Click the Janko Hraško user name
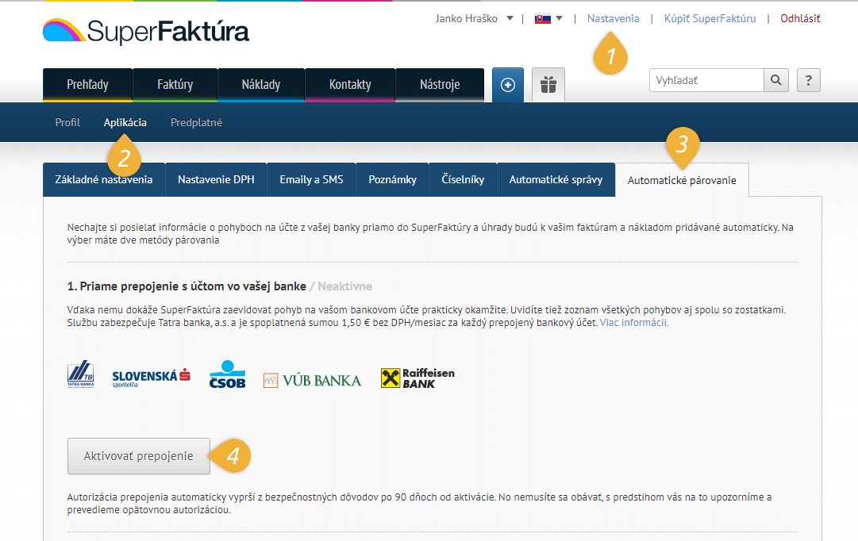 pos(466,18)
